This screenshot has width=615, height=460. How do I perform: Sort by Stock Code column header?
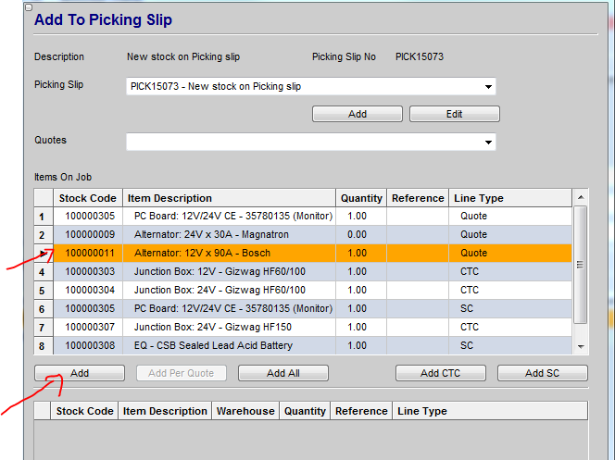pyautogui.click(x=87, y=198)
